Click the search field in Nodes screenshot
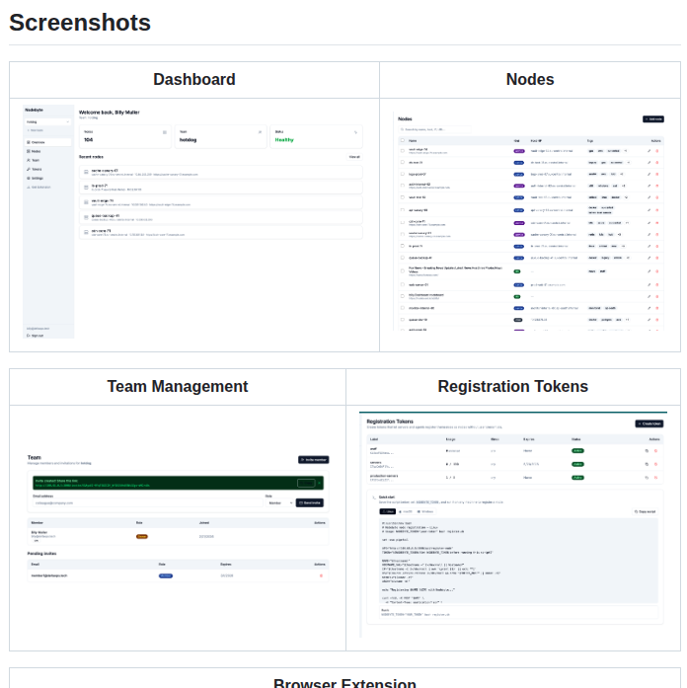The width and height of the screenshot is (687, 688). tap(434, 129)
